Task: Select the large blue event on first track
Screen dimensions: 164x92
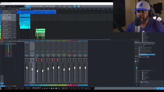Action: pyautogui.click(x=36, y=12)
